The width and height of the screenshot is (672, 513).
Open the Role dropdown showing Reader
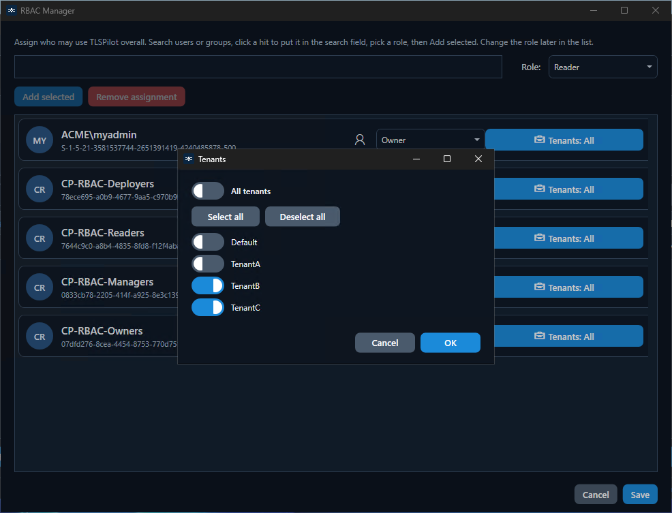click(602, 67)
